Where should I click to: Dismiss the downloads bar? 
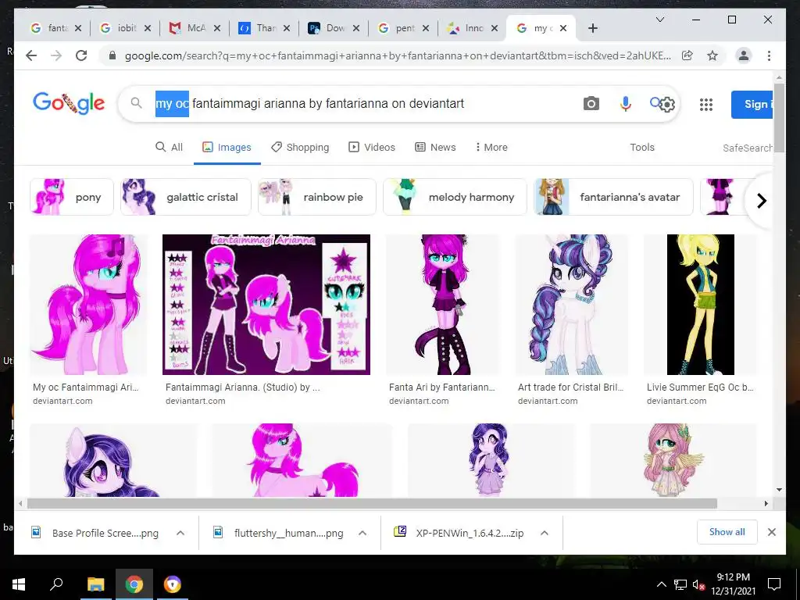click(x=771, y=532)
